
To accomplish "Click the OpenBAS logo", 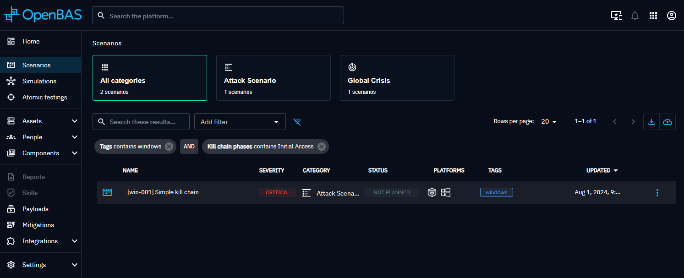I will (x=43, y=15).
